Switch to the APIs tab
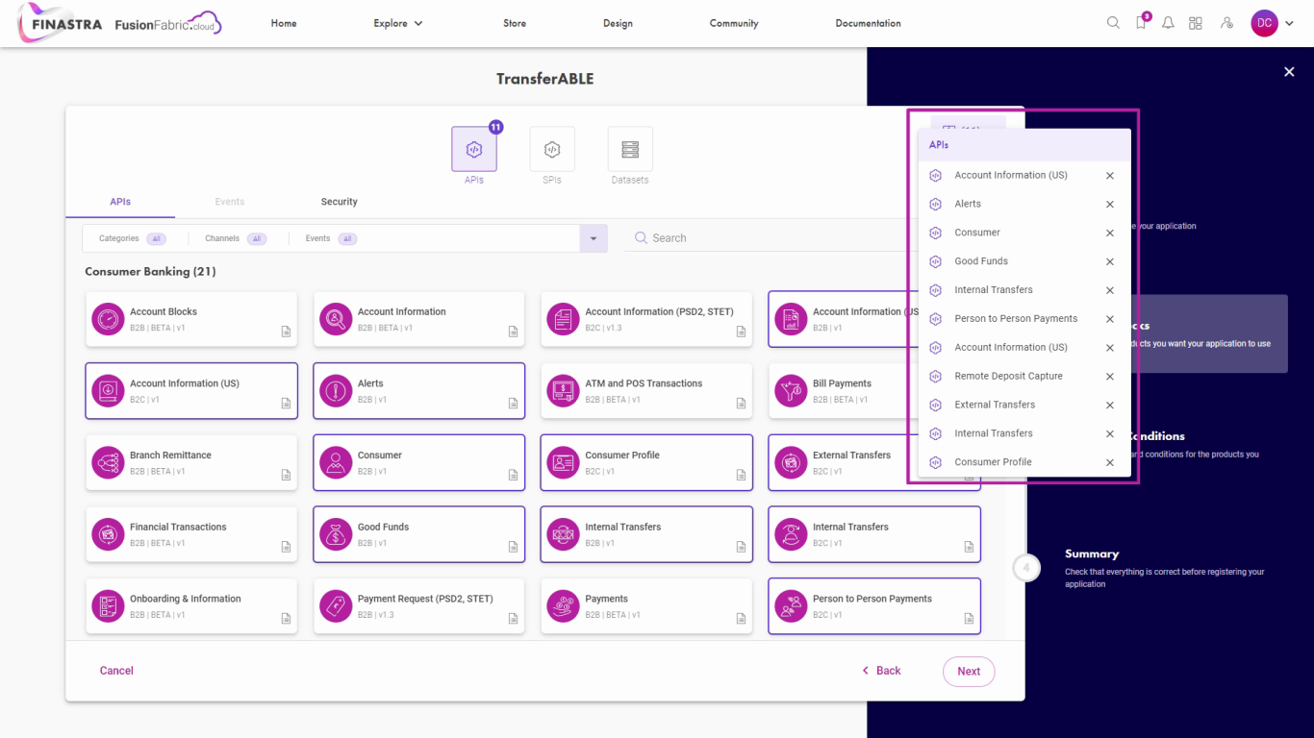Image resolution: width=1314 pixels, height=738 pixels. pos(120,202)
